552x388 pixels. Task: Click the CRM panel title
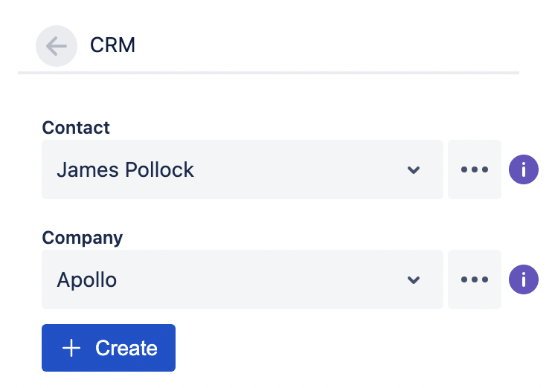pos(113,45)
